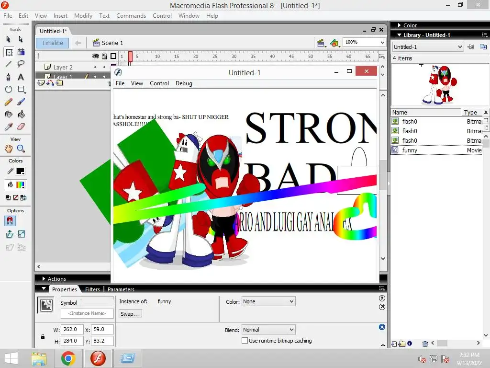Click the Edit Symbols icon
This screenshot has height=368, width=490.
point(334,43)
